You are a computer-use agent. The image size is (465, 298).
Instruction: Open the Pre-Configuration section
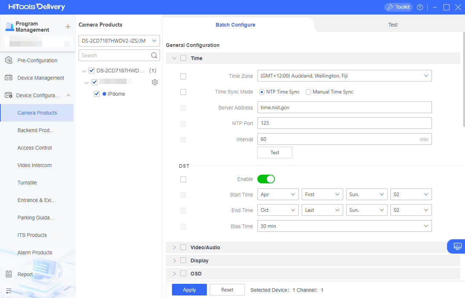coord(37,60)
